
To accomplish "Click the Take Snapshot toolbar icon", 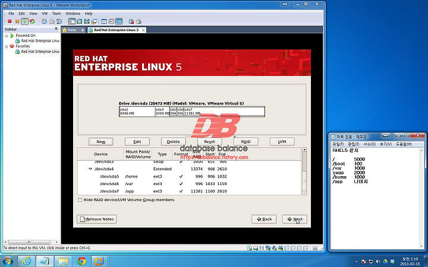I will coord(44,21).
